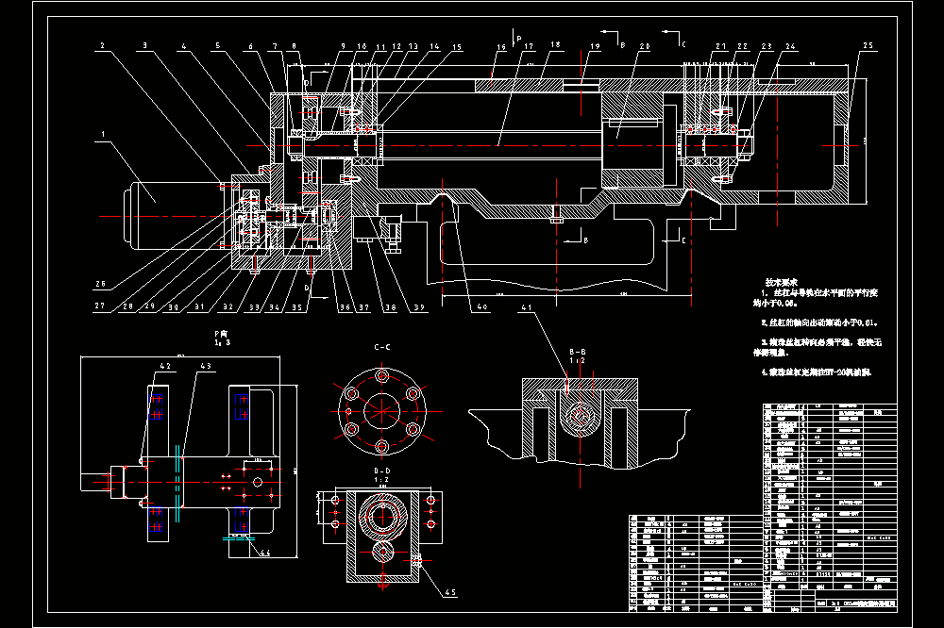
Task: Click part callout label 37
Action: [x=364, y=307]
